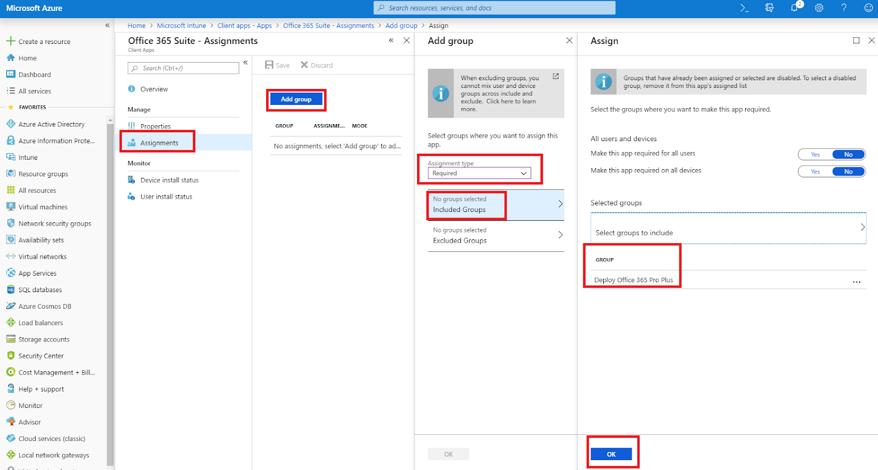Viewport: 878px width, 470px height.
Task: Send feedback via smiley icon
Action: (868, 8)
